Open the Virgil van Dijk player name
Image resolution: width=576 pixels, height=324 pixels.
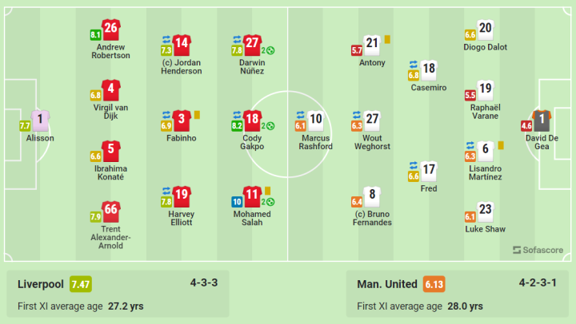[x=110, y=112]
